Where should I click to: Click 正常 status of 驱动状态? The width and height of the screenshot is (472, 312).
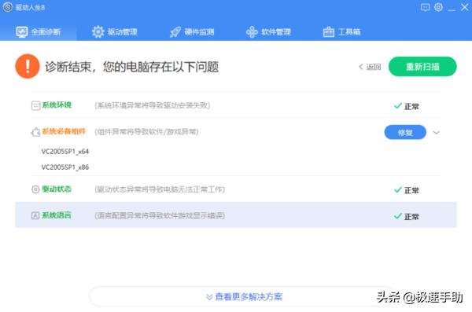pyautogui.click(x=407, y=190)
